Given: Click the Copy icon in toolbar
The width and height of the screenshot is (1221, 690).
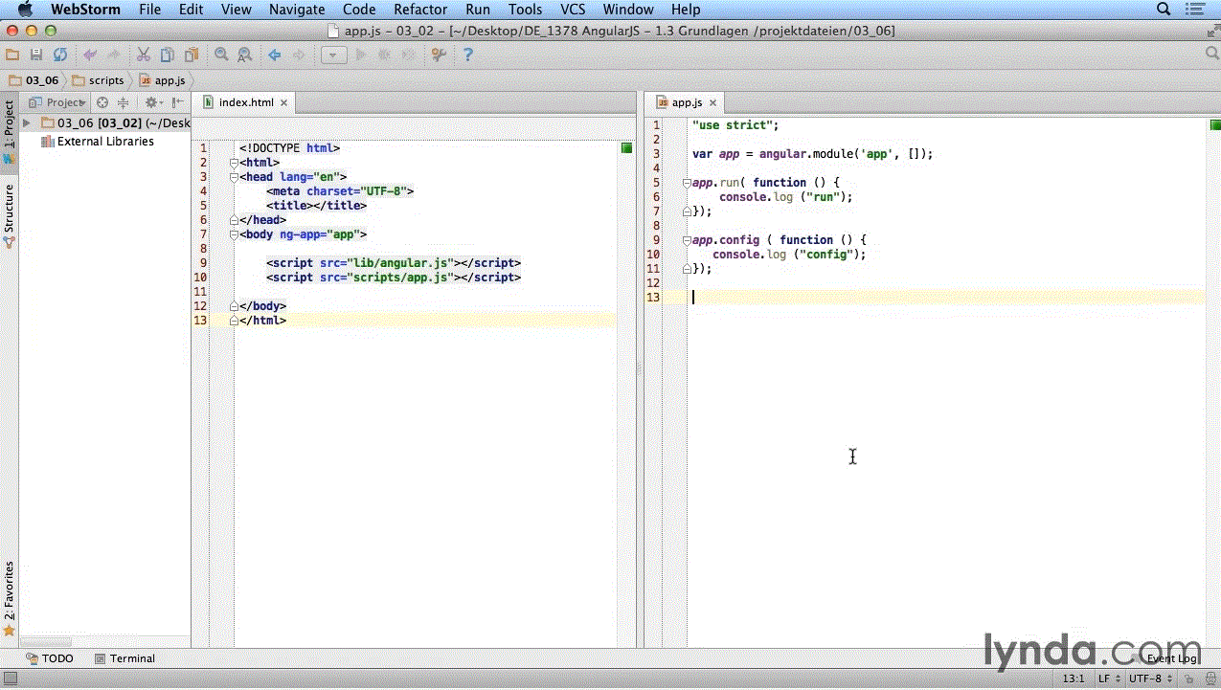Looking at the screenshot, I should (168, 56).
